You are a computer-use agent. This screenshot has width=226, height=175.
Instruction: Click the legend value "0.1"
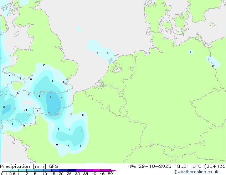point(4,174)
